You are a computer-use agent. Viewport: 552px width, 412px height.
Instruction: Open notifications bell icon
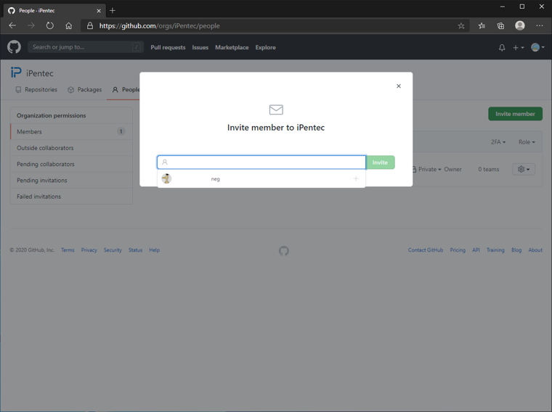click(502, 47)
